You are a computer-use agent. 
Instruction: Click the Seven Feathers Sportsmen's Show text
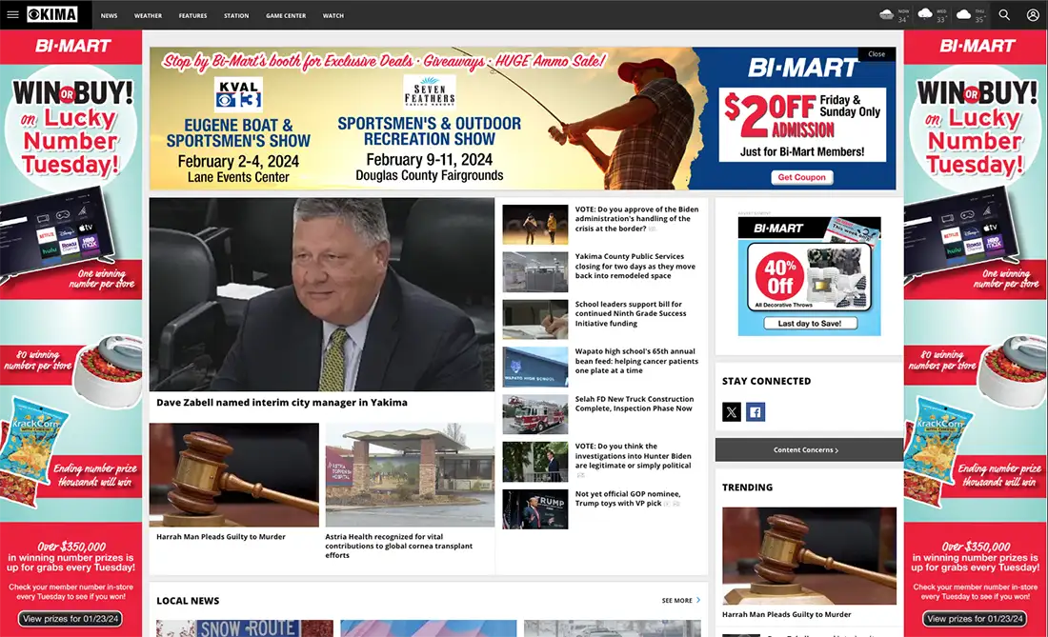(429, 130)
